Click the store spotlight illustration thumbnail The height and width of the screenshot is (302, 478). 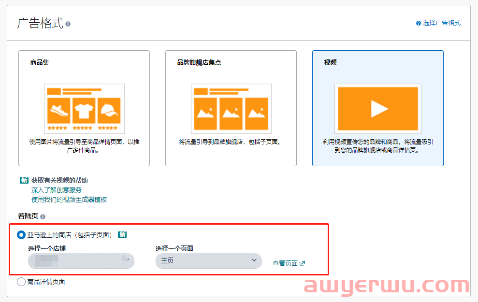tap(231, 109)
